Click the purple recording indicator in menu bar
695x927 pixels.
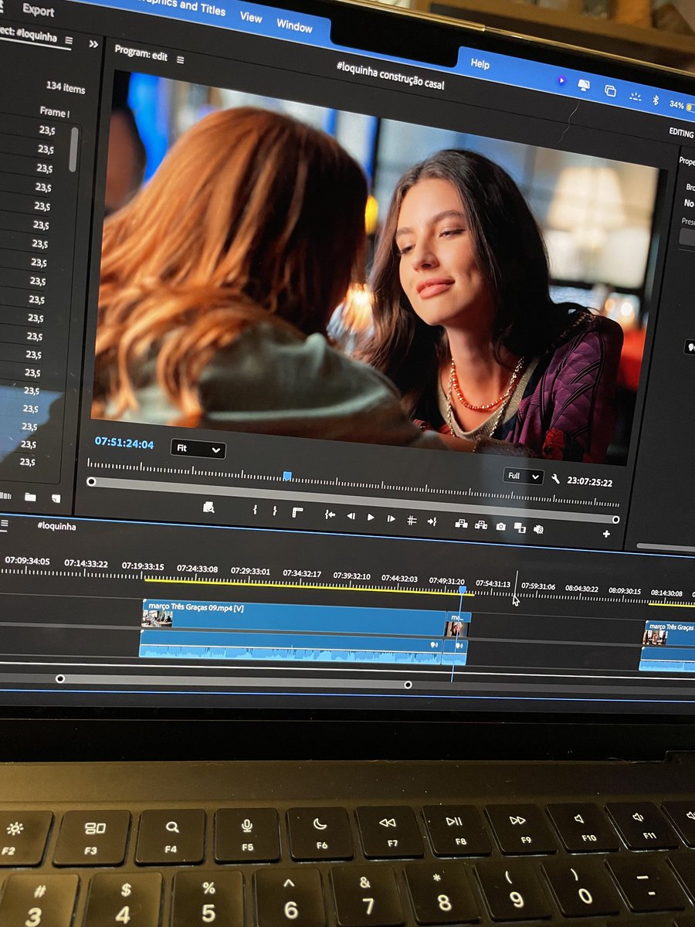[561, 80]
